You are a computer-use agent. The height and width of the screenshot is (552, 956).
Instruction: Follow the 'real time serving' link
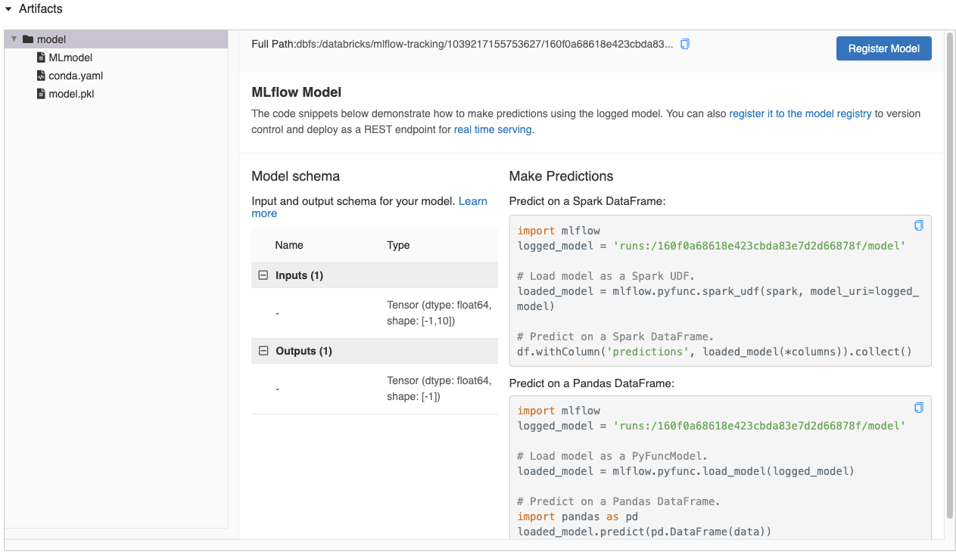click(493, 129)
